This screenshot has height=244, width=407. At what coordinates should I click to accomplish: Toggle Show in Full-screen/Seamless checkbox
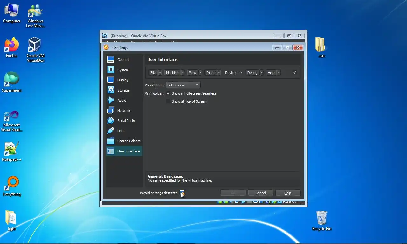click(168, 93)
